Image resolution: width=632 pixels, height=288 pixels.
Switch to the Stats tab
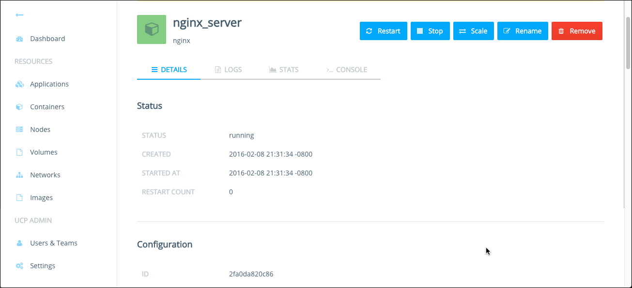pos(284,70)
